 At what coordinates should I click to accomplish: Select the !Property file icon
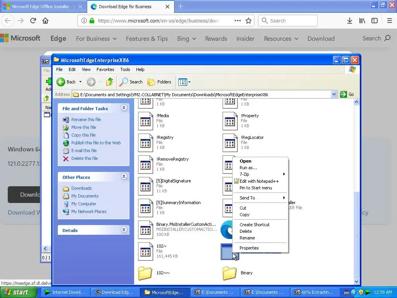click(x=230, y=121)
